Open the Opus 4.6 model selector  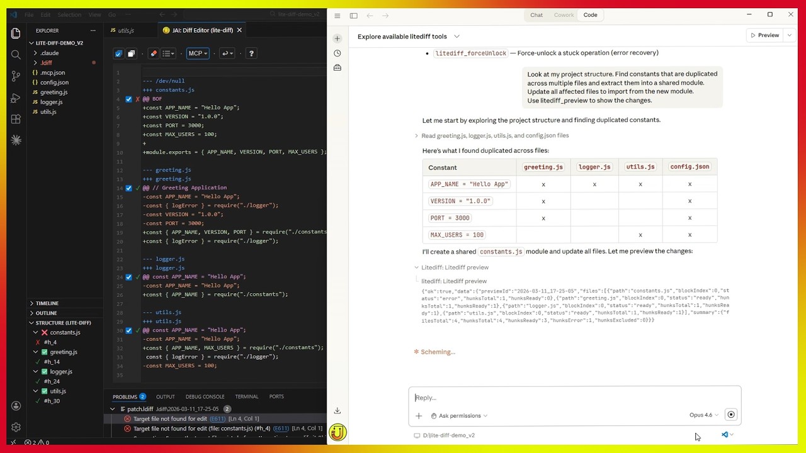pyautogui.click(x=703, y=415)
